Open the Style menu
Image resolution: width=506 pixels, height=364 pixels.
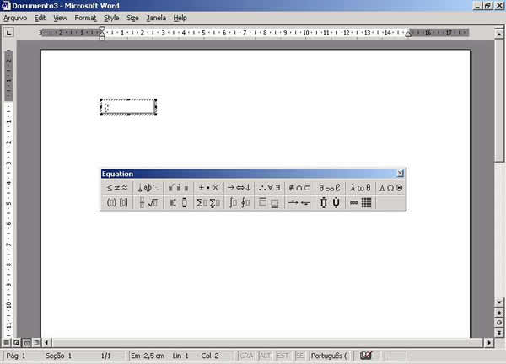111,18
